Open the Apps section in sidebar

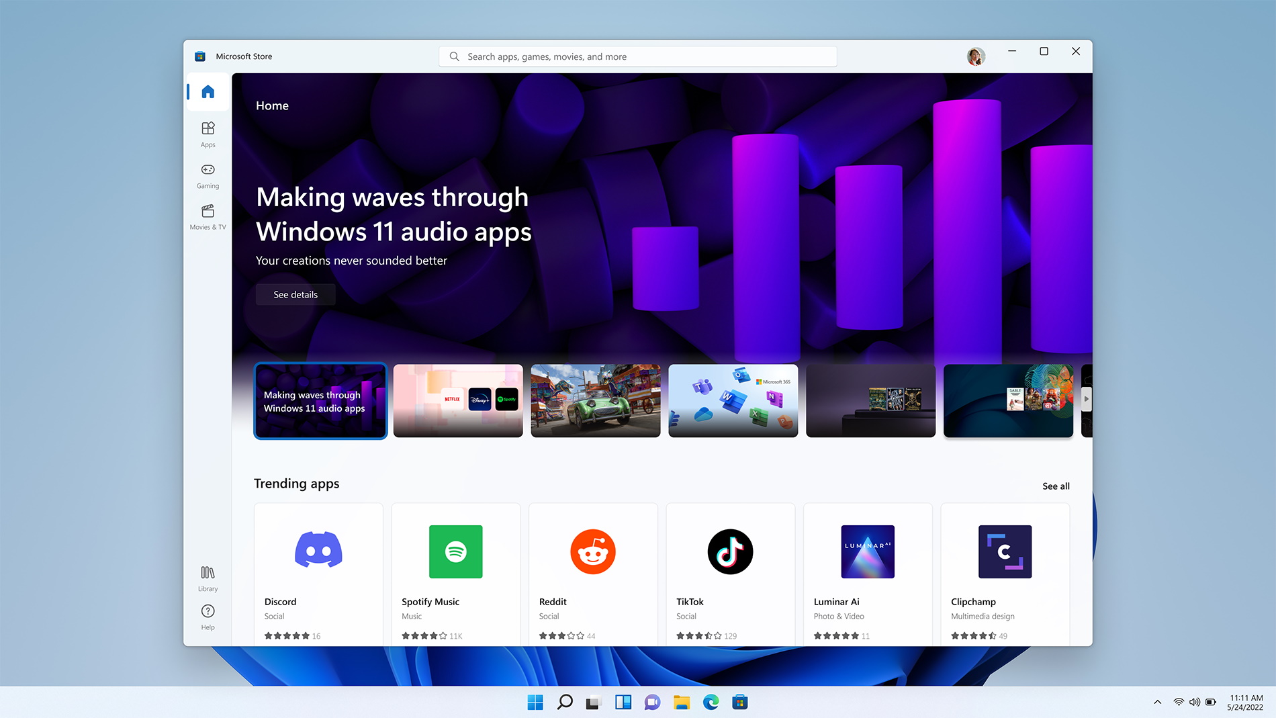click(208, 134)
